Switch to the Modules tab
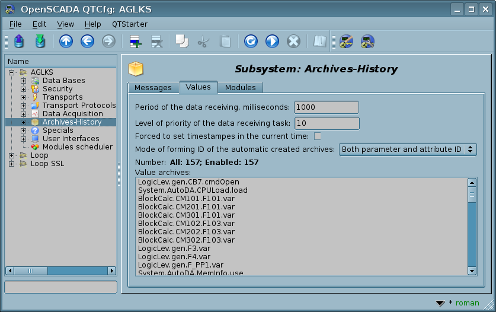This screenshot has width=496, height=312. click(x=241, y=87)
